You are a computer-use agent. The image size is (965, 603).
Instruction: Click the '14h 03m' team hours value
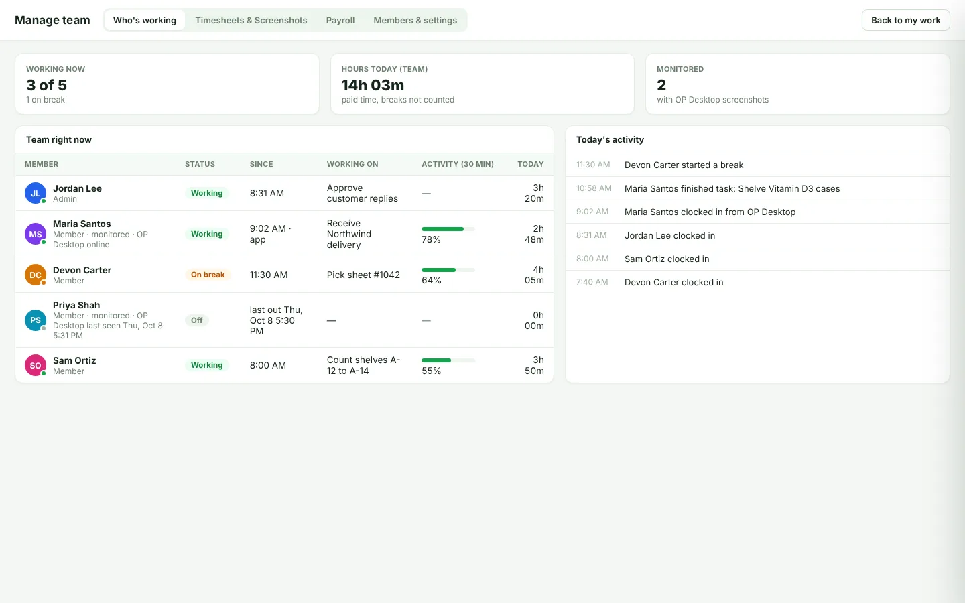click(373, 85)
